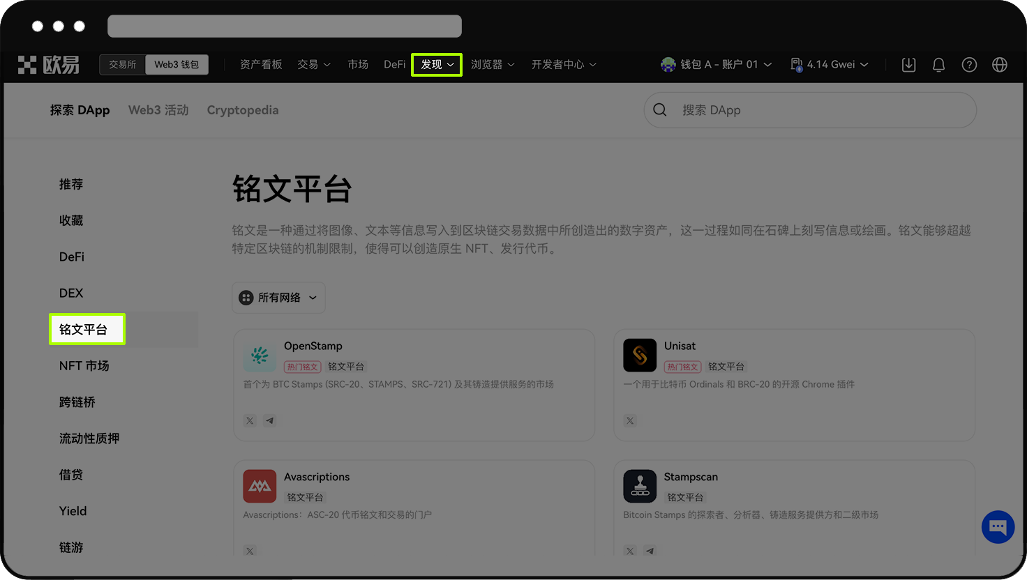1027x580 pixels.
Task: Open the 4.14 Gwei dropdown
Action: tap(830, 64)
